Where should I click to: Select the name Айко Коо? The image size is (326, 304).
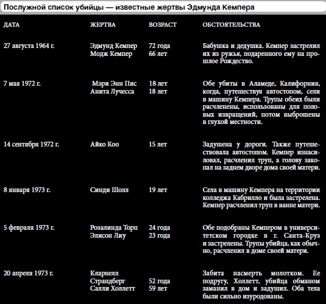point(105,144)
